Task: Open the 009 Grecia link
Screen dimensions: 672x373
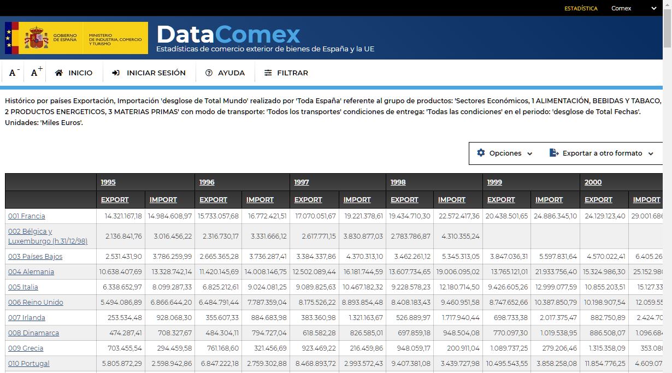Action: click(26, 348)
